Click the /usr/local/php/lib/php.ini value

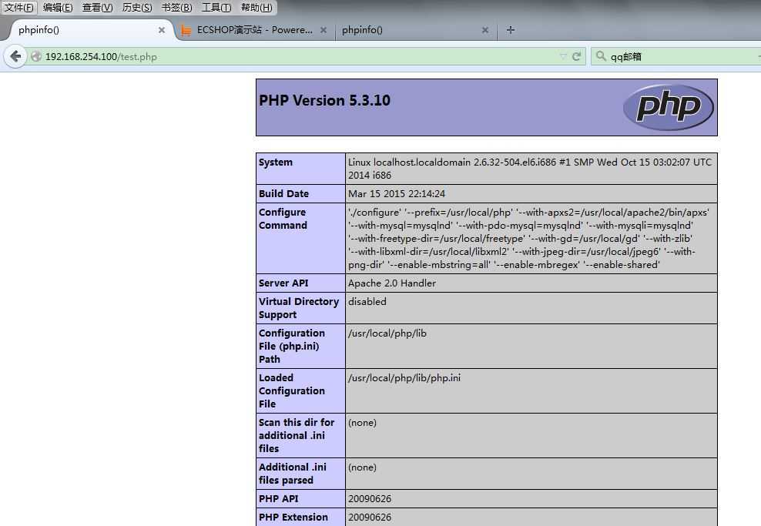pos(404,378)
